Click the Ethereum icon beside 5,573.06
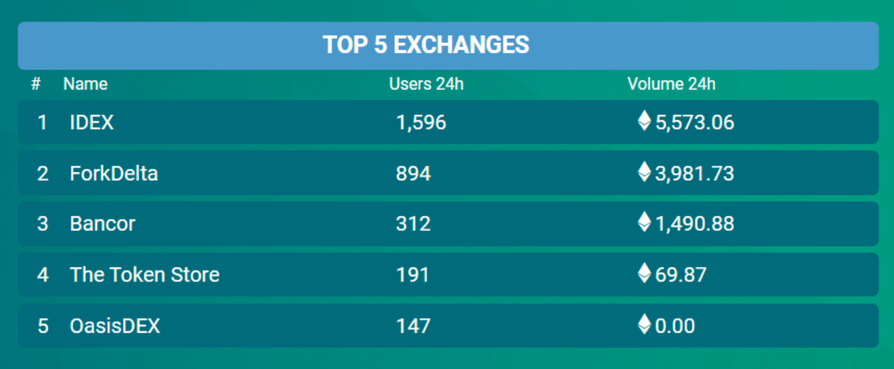The width and height of the screenshot is (894, 369). pyautogui.click(x=644, y=120)
